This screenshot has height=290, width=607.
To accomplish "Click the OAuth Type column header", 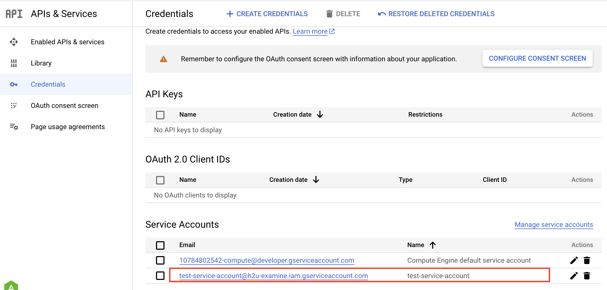I will pos(405,180).
